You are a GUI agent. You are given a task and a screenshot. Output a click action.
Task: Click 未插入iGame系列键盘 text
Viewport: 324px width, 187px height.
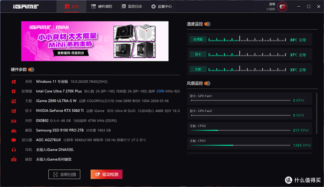click(54, 159)
